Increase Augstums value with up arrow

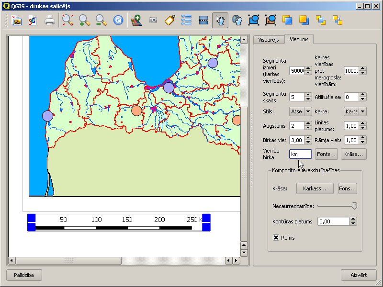coord(308,123)
